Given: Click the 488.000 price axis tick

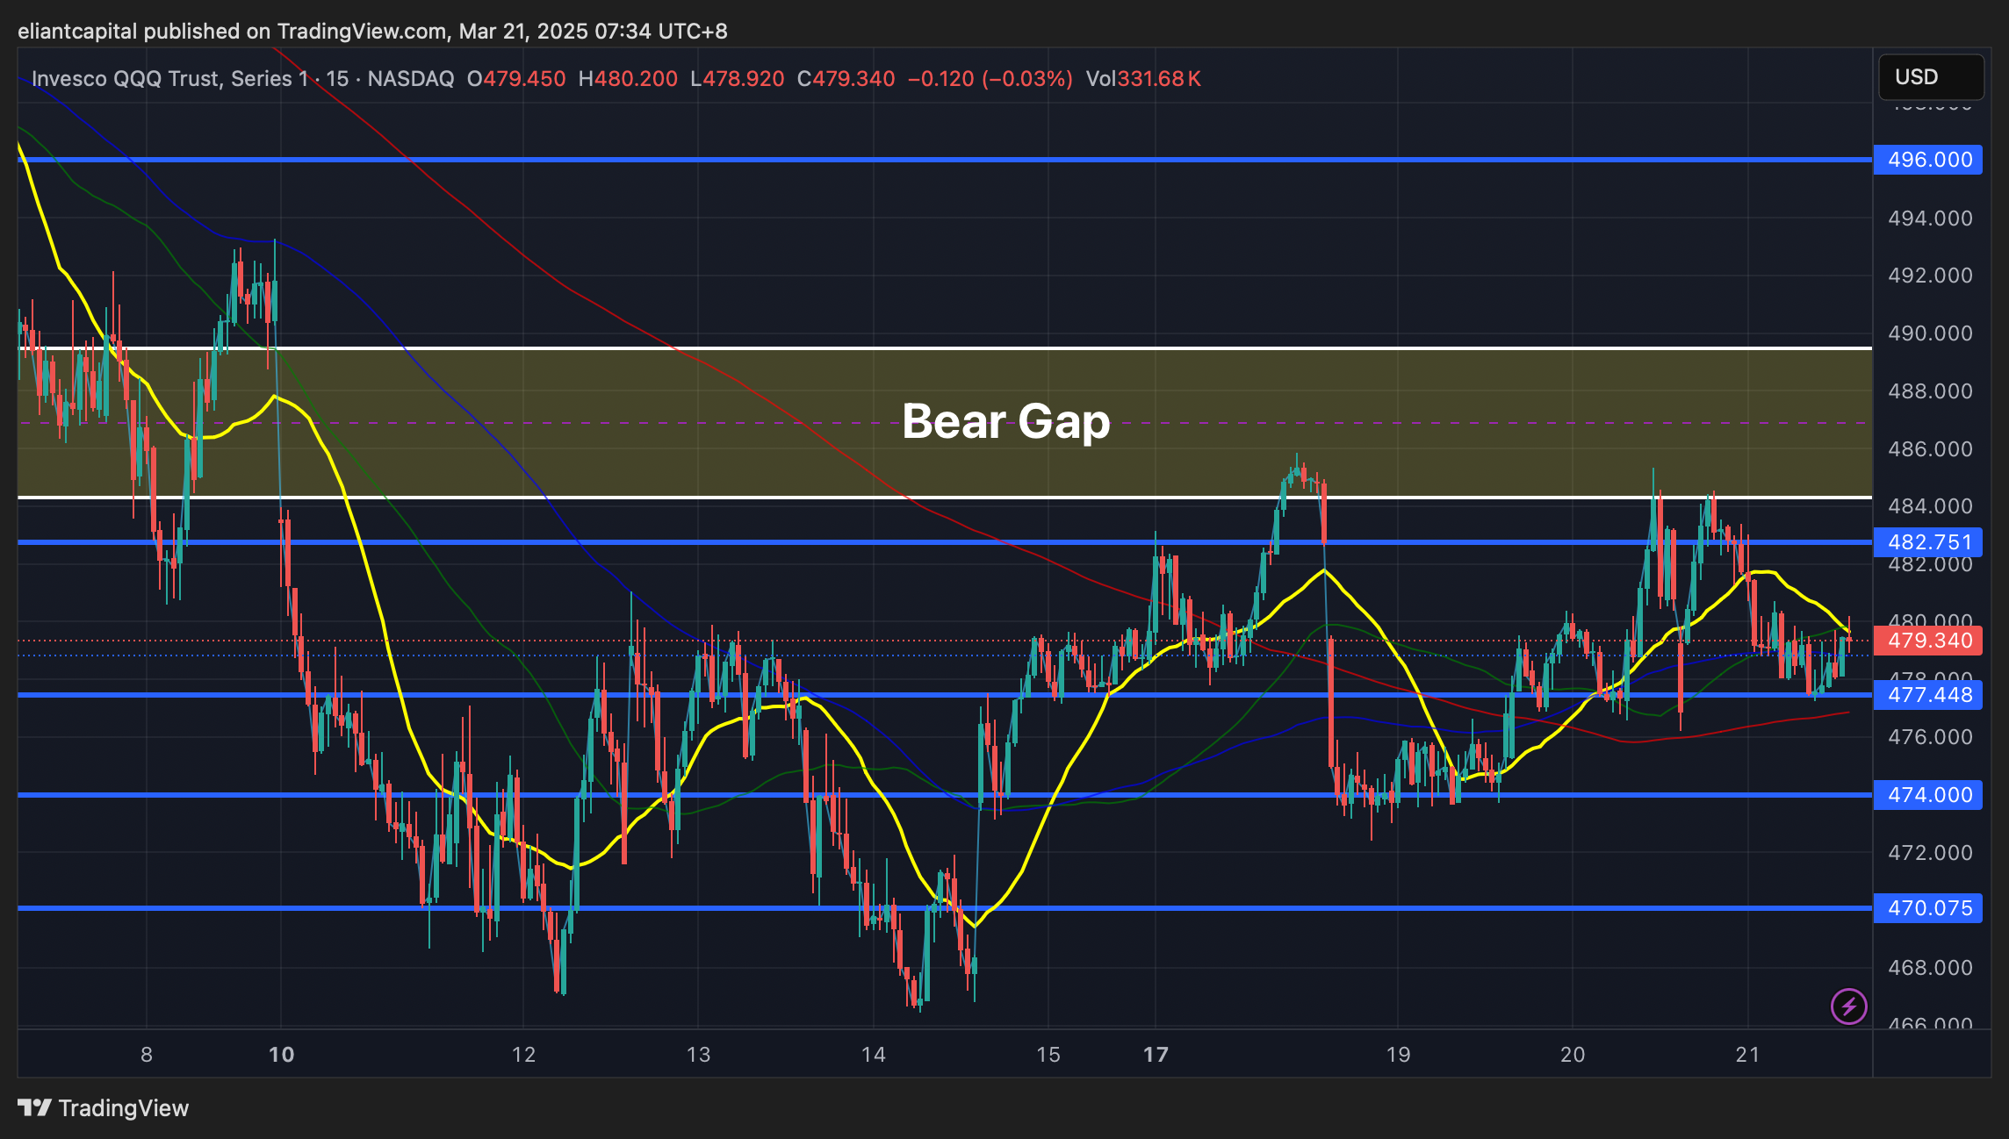Looking at the screenshot, I should pos(1930,391).
